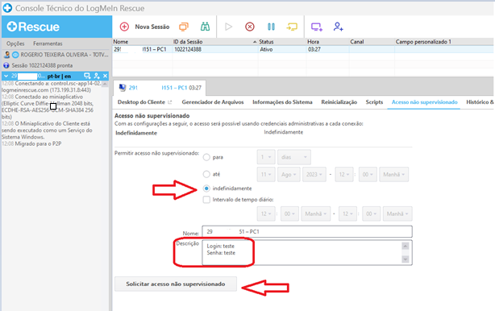Click the 'Sessão 1022124388 pronta' notification
495x311 pixels.
coord(42,65)
